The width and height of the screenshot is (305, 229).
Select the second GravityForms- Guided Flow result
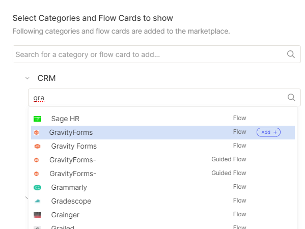coord(163,174)
